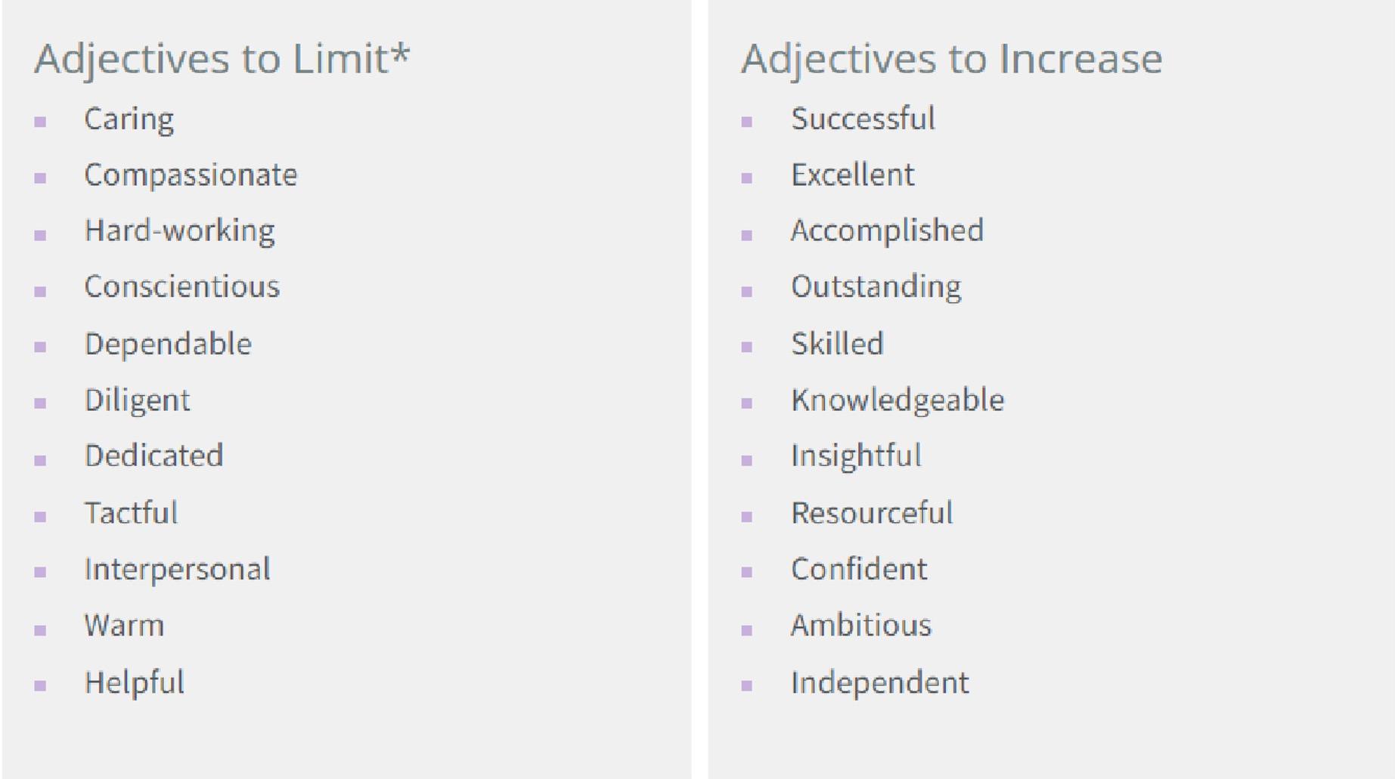Click the word 'Compassionate'
Image resolution: width=1395 pixels, height=779 pixels.
pos(191,175)
